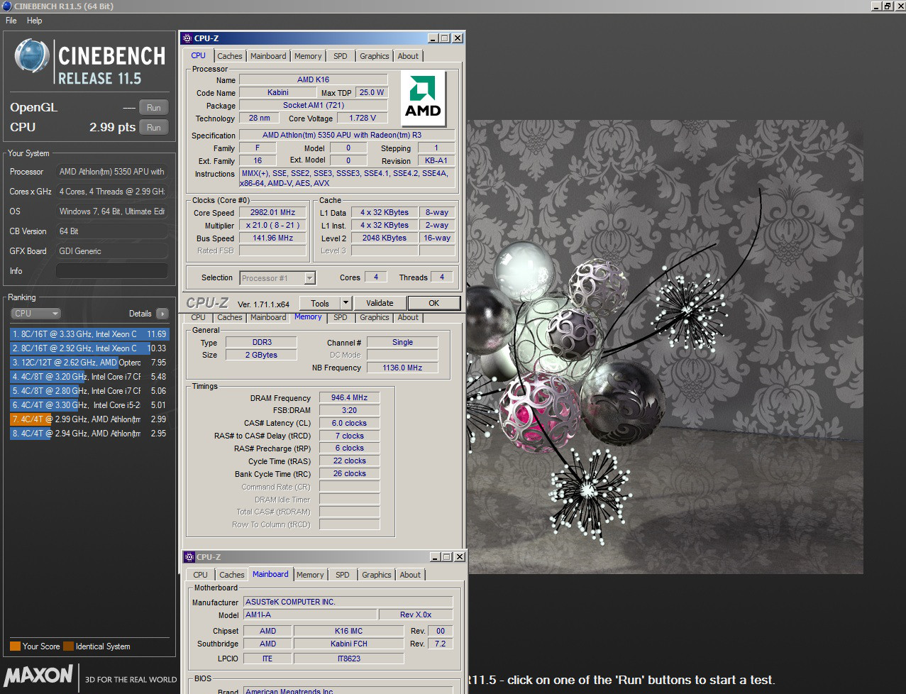Click the Processor field in Your System
The image size is (906, 694).
point(112,172)
